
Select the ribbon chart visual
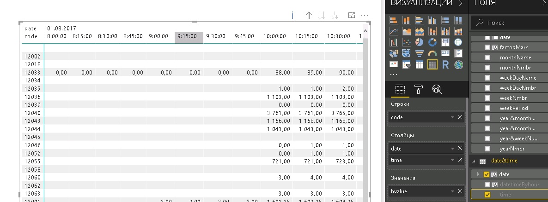pyautogui.click(x=458, y=31)
